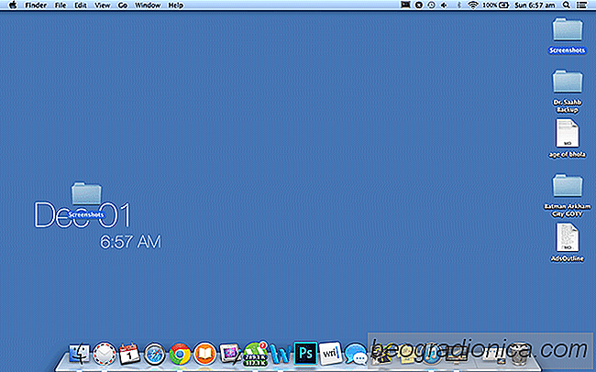Select the Batman Arkham City GOTY folder
The height and width of the screenshot is (372, 596).
[x=567, y=196]
